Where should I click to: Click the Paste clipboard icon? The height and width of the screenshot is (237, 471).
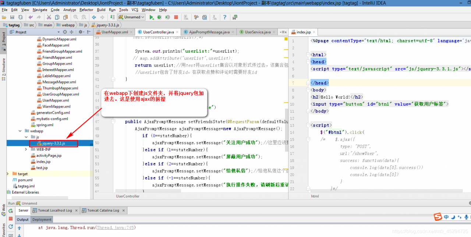(x=65, y=17)
